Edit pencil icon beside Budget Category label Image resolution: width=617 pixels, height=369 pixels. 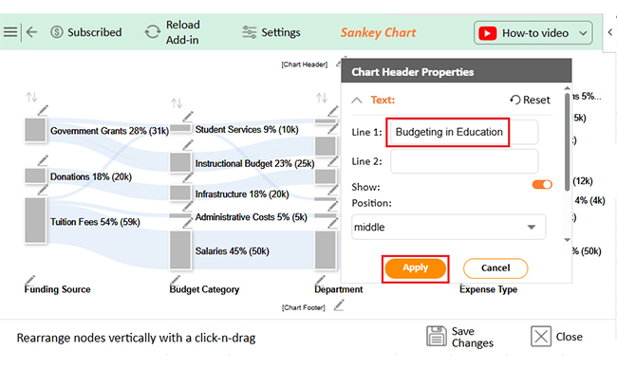point(175,280)
